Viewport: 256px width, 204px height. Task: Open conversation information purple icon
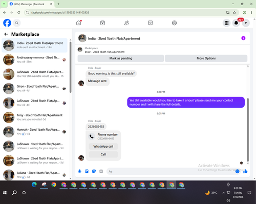(x=243, y=38)
